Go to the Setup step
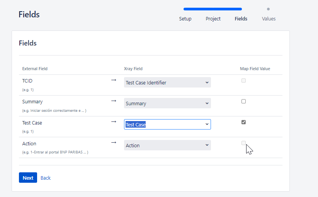Image resolution: width=318 pixels, height=197 pixels. pos(185,19)
